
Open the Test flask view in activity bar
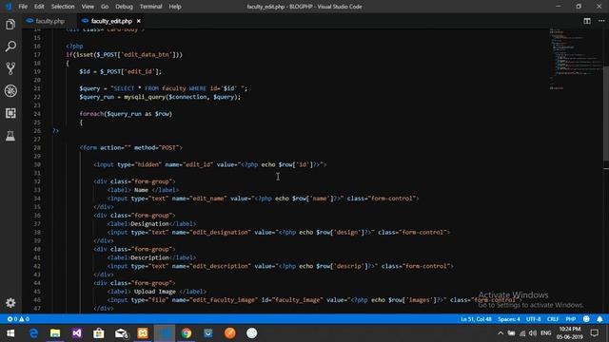pos(10,135)
